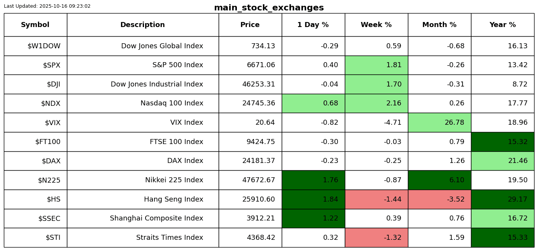Select the Straits Times Index description
The width and height of the screenshot is (538, 251).
tap(170, 237)
